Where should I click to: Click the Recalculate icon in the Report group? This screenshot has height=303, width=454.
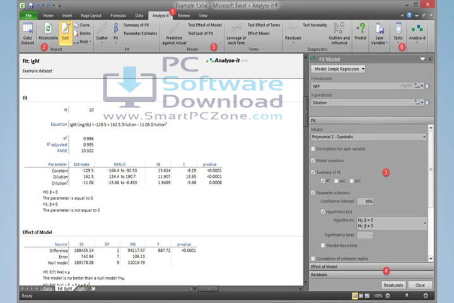pos(48,32)
